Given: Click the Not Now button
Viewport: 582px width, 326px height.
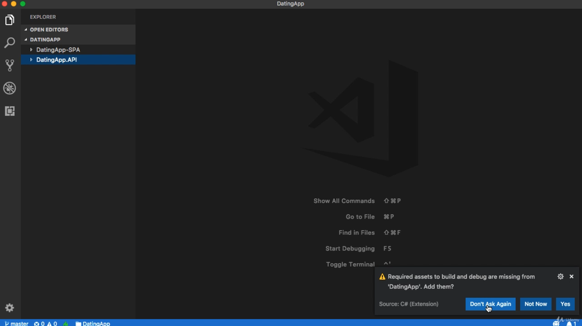Looking at the screenshot, I should point(535,304).
